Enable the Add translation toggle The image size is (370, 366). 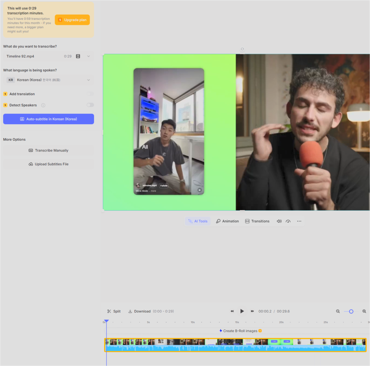[90, 94]
